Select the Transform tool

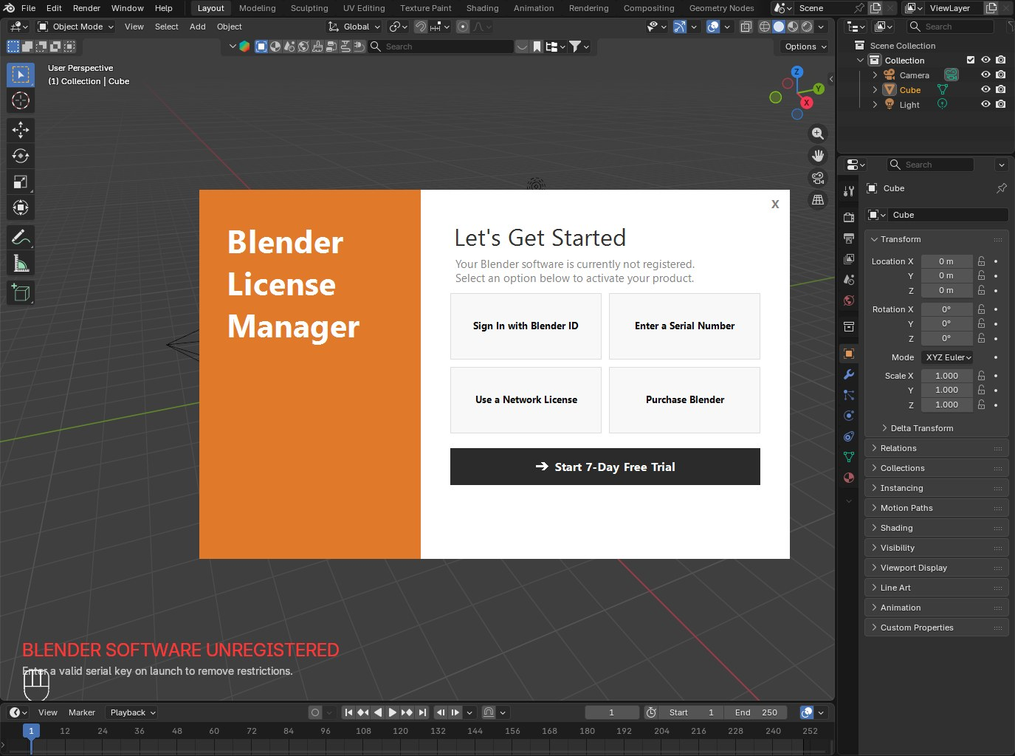click(21, 207)
